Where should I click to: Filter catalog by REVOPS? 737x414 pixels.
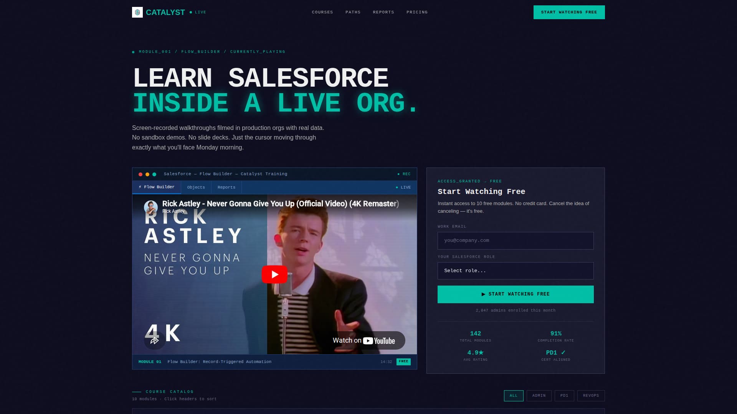(x=591, y=396)
